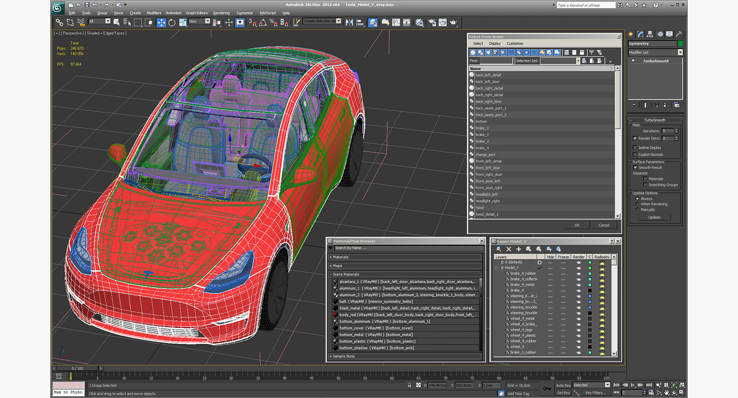The image size is (738, 398).
Task: Click the green object color swatch
Action: (680, 44)
